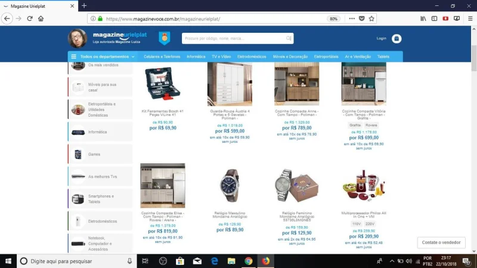Open As melhores Tvs sidebar category
Viewport: 477px width, 268px height.
pyautogui.click(x=100, y=176)
